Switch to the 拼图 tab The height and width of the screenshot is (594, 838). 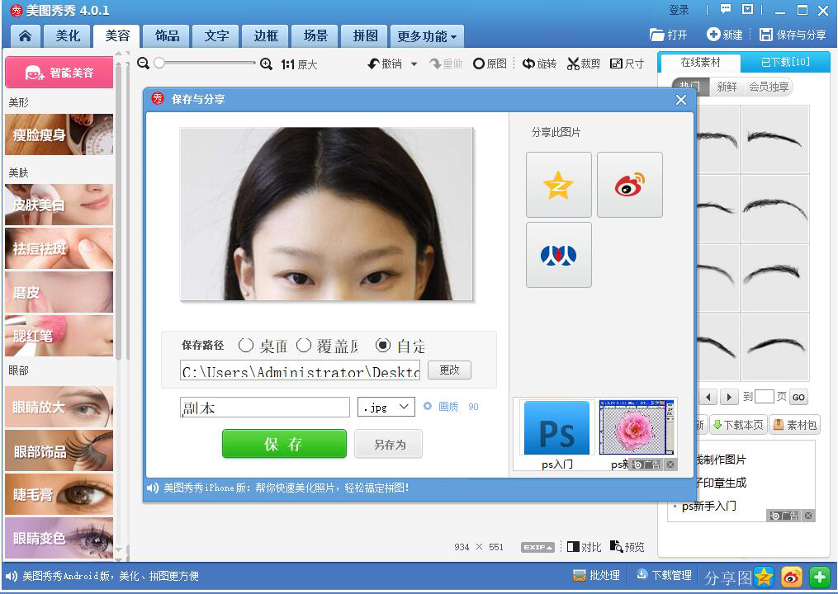click(365, 36)
